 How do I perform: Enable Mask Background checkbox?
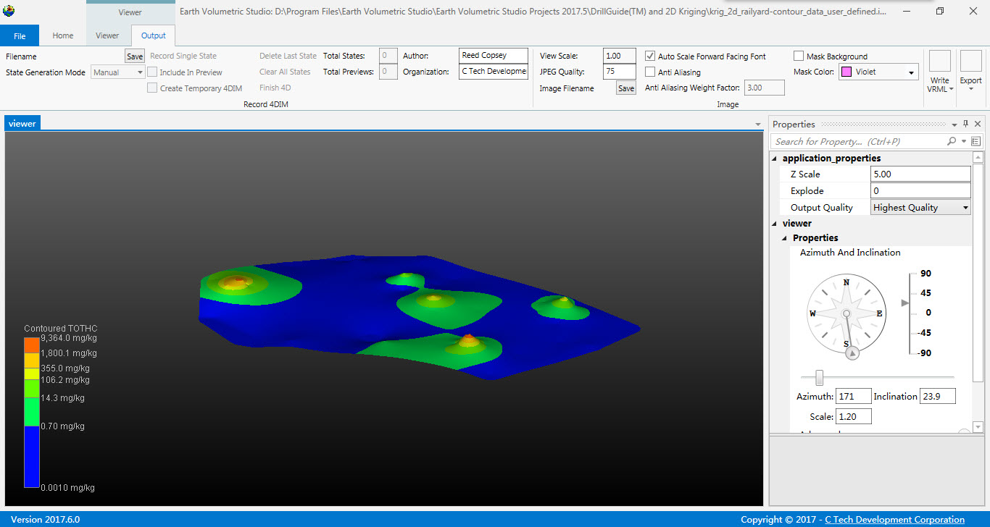coord(799,56)
